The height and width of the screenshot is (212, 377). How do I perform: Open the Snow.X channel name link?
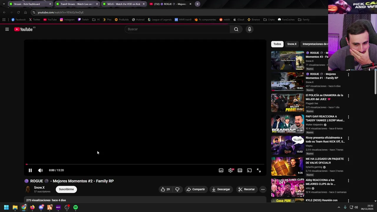[39, 188]
